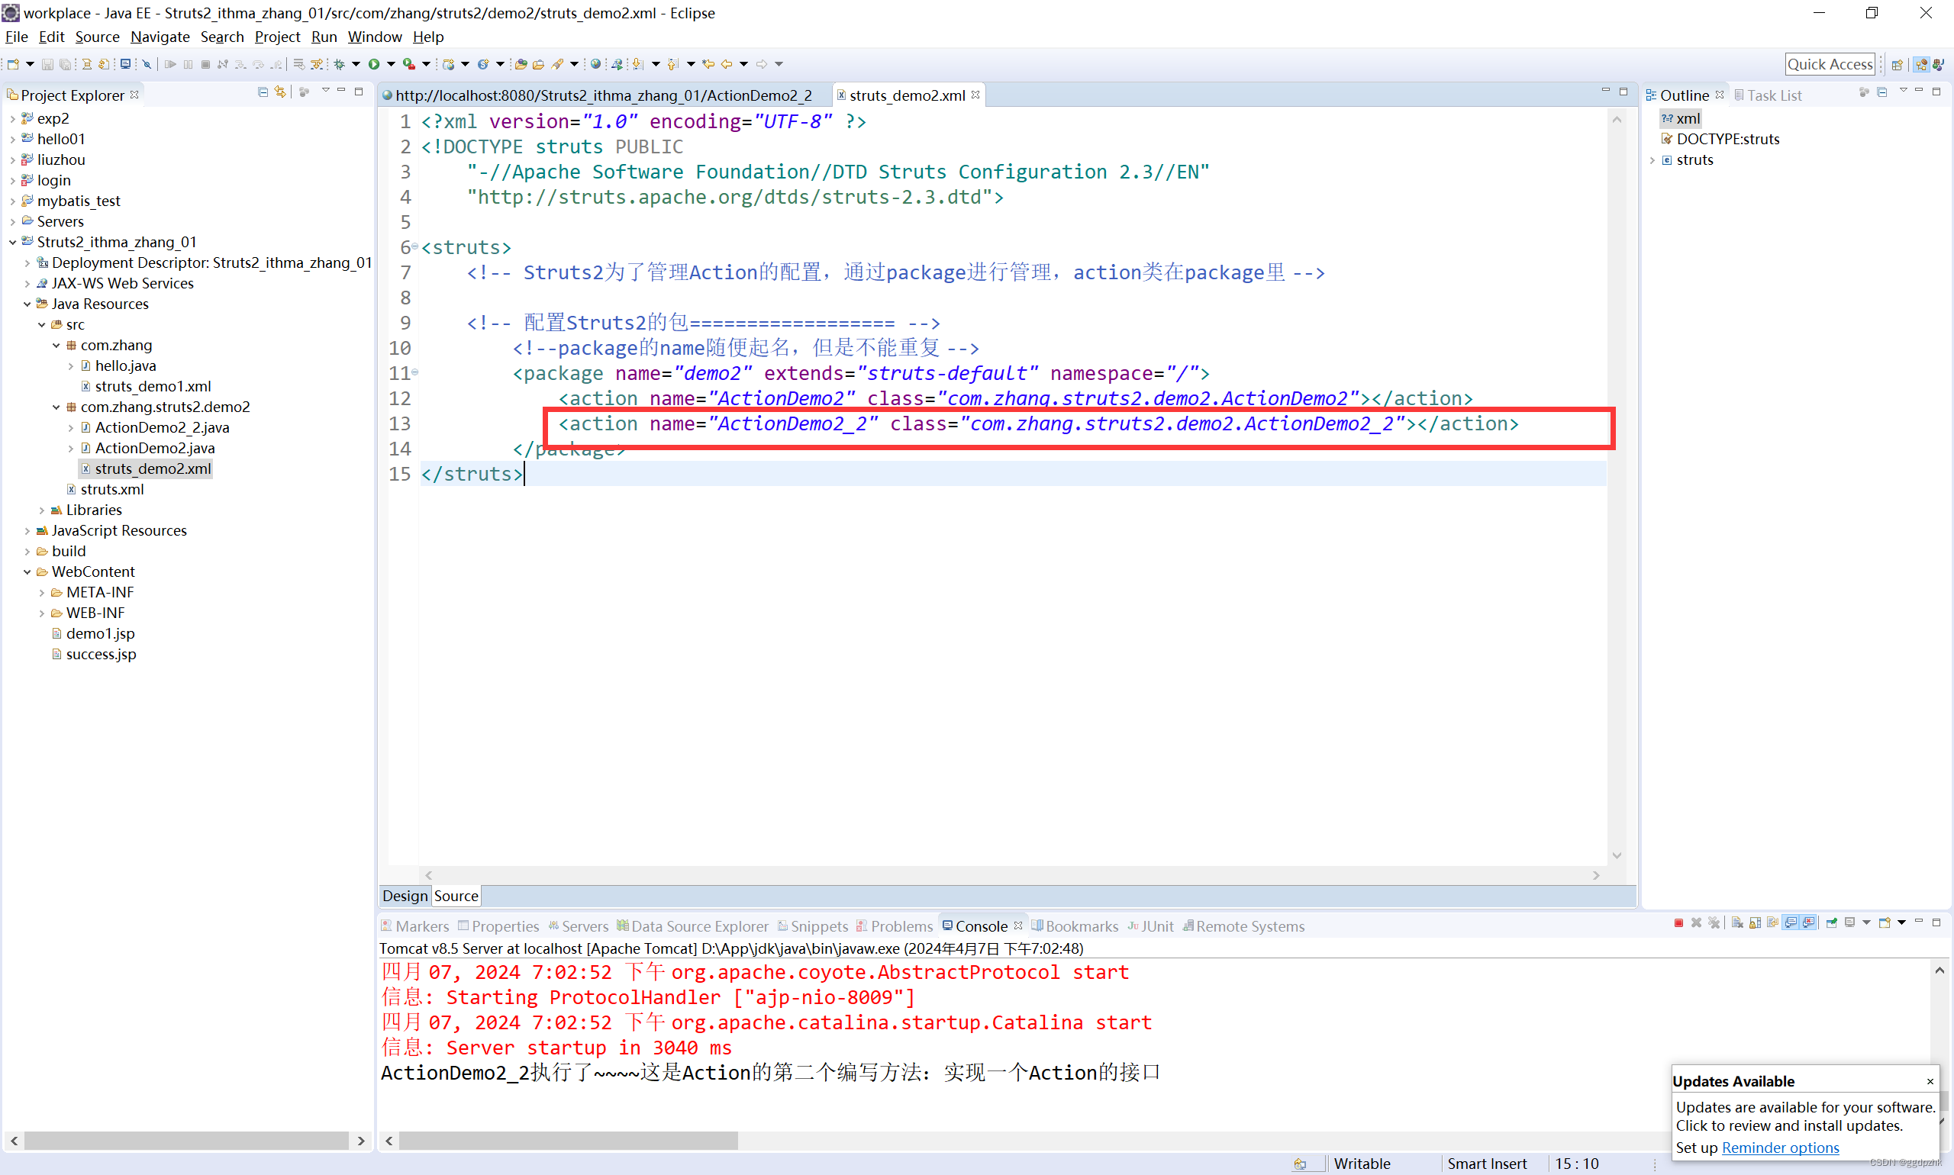Collapse the WebContent folder node
The height and width of the screenshot is (1175, 1954).
(27, 571)
